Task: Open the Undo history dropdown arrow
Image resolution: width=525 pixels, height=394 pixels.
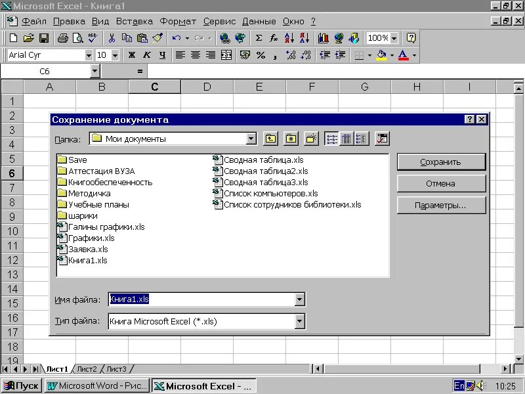Action: (x=187, y=38)
